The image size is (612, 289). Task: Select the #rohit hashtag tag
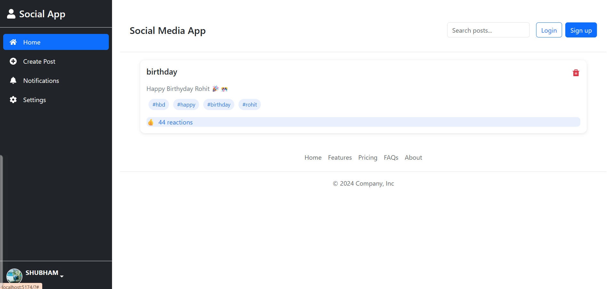click(x=249, y=104)
